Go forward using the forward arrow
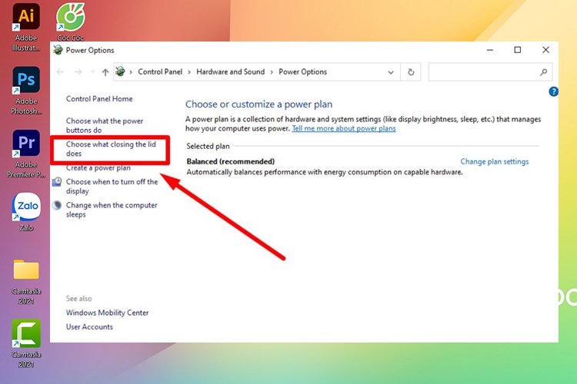Image resolution: width=577 pixels, height=384 pixels. coord(78,72)
